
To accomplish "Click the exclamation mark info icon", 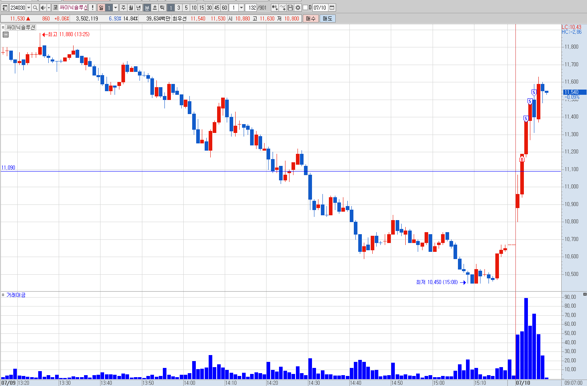I will click(x=92, y=8).
